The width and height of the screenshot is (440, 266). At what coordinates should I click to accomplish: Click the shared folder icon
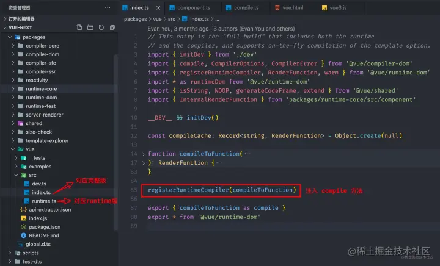tap(21, 123)
